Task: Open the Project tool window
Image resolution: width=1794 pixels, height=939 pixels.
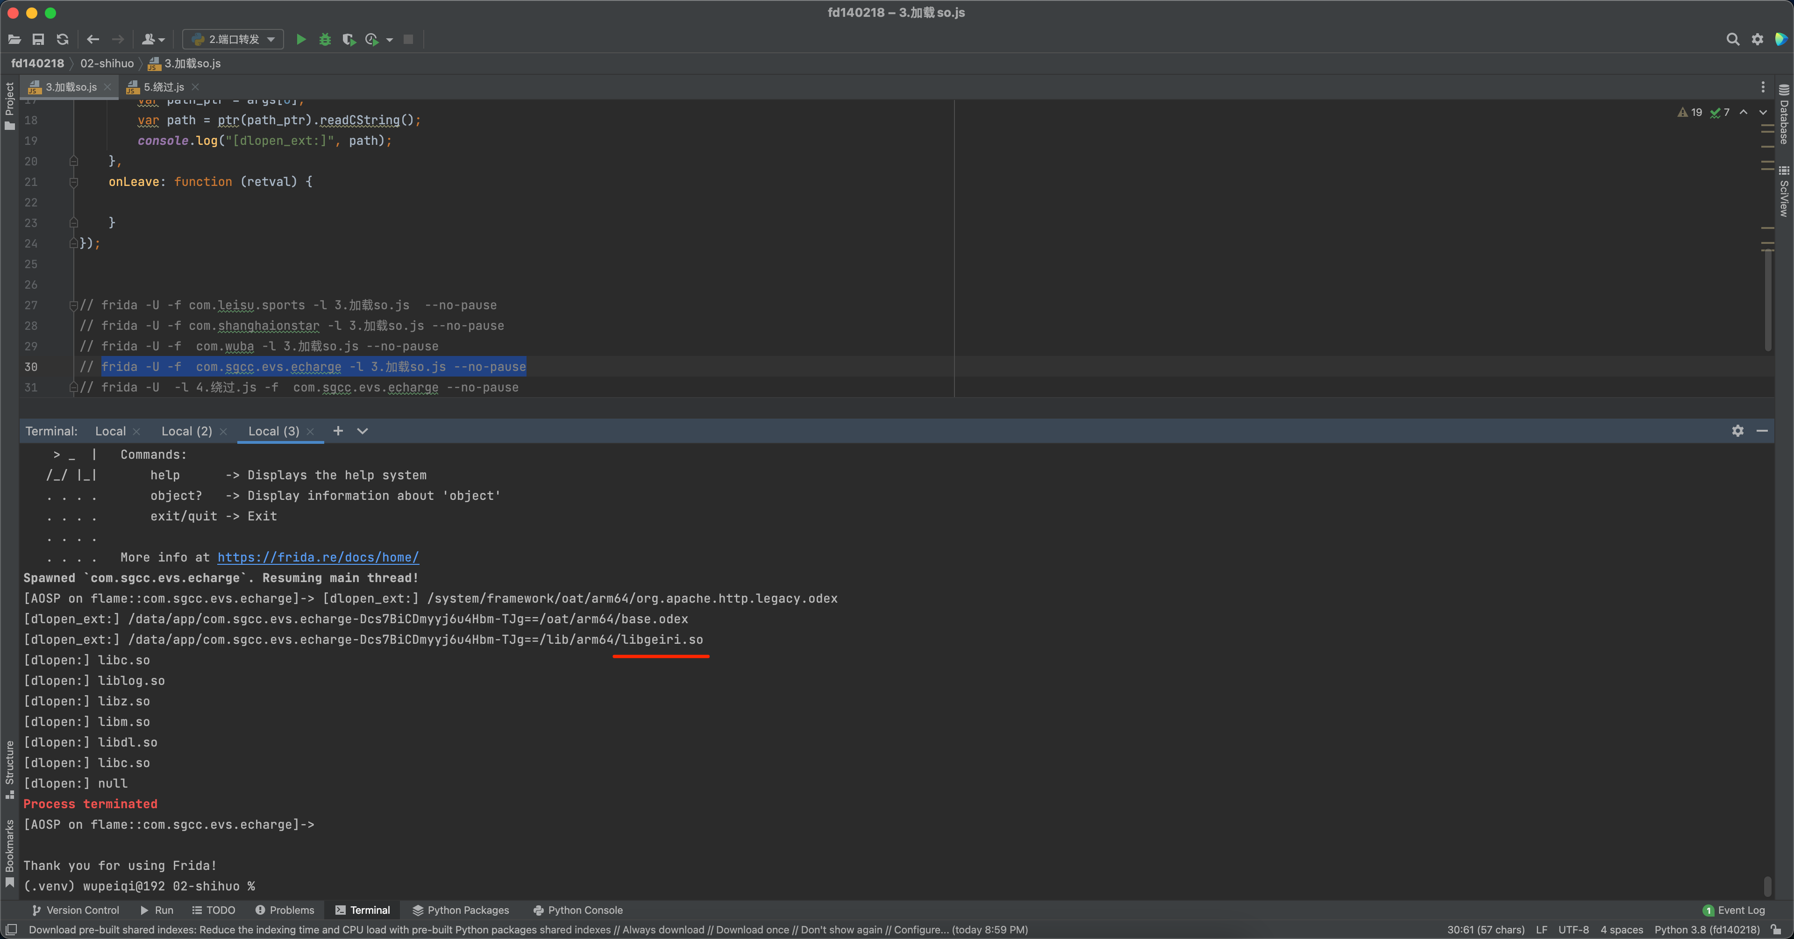Action: (9, 106)
